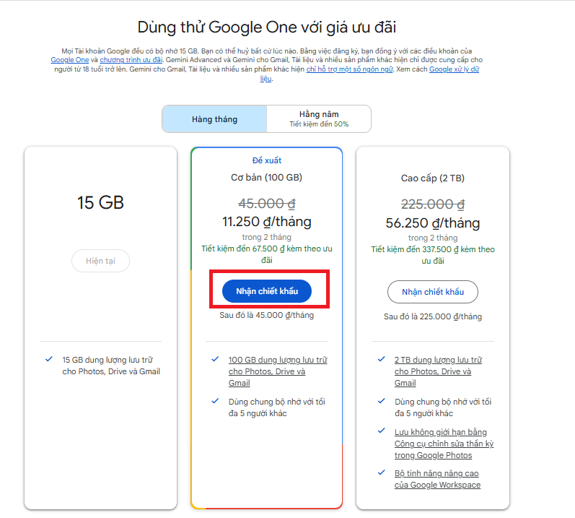This screenshot has height=518, width=575.
Task: Click checkmark beside 15 GB dung lượng lưu trữ
Action: point(49,359)
